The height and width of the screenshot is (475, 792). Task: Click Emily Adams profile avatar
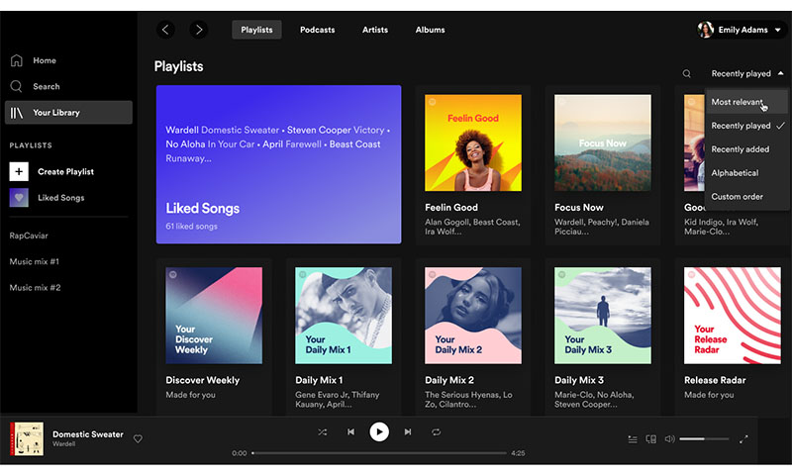point(705,30)
